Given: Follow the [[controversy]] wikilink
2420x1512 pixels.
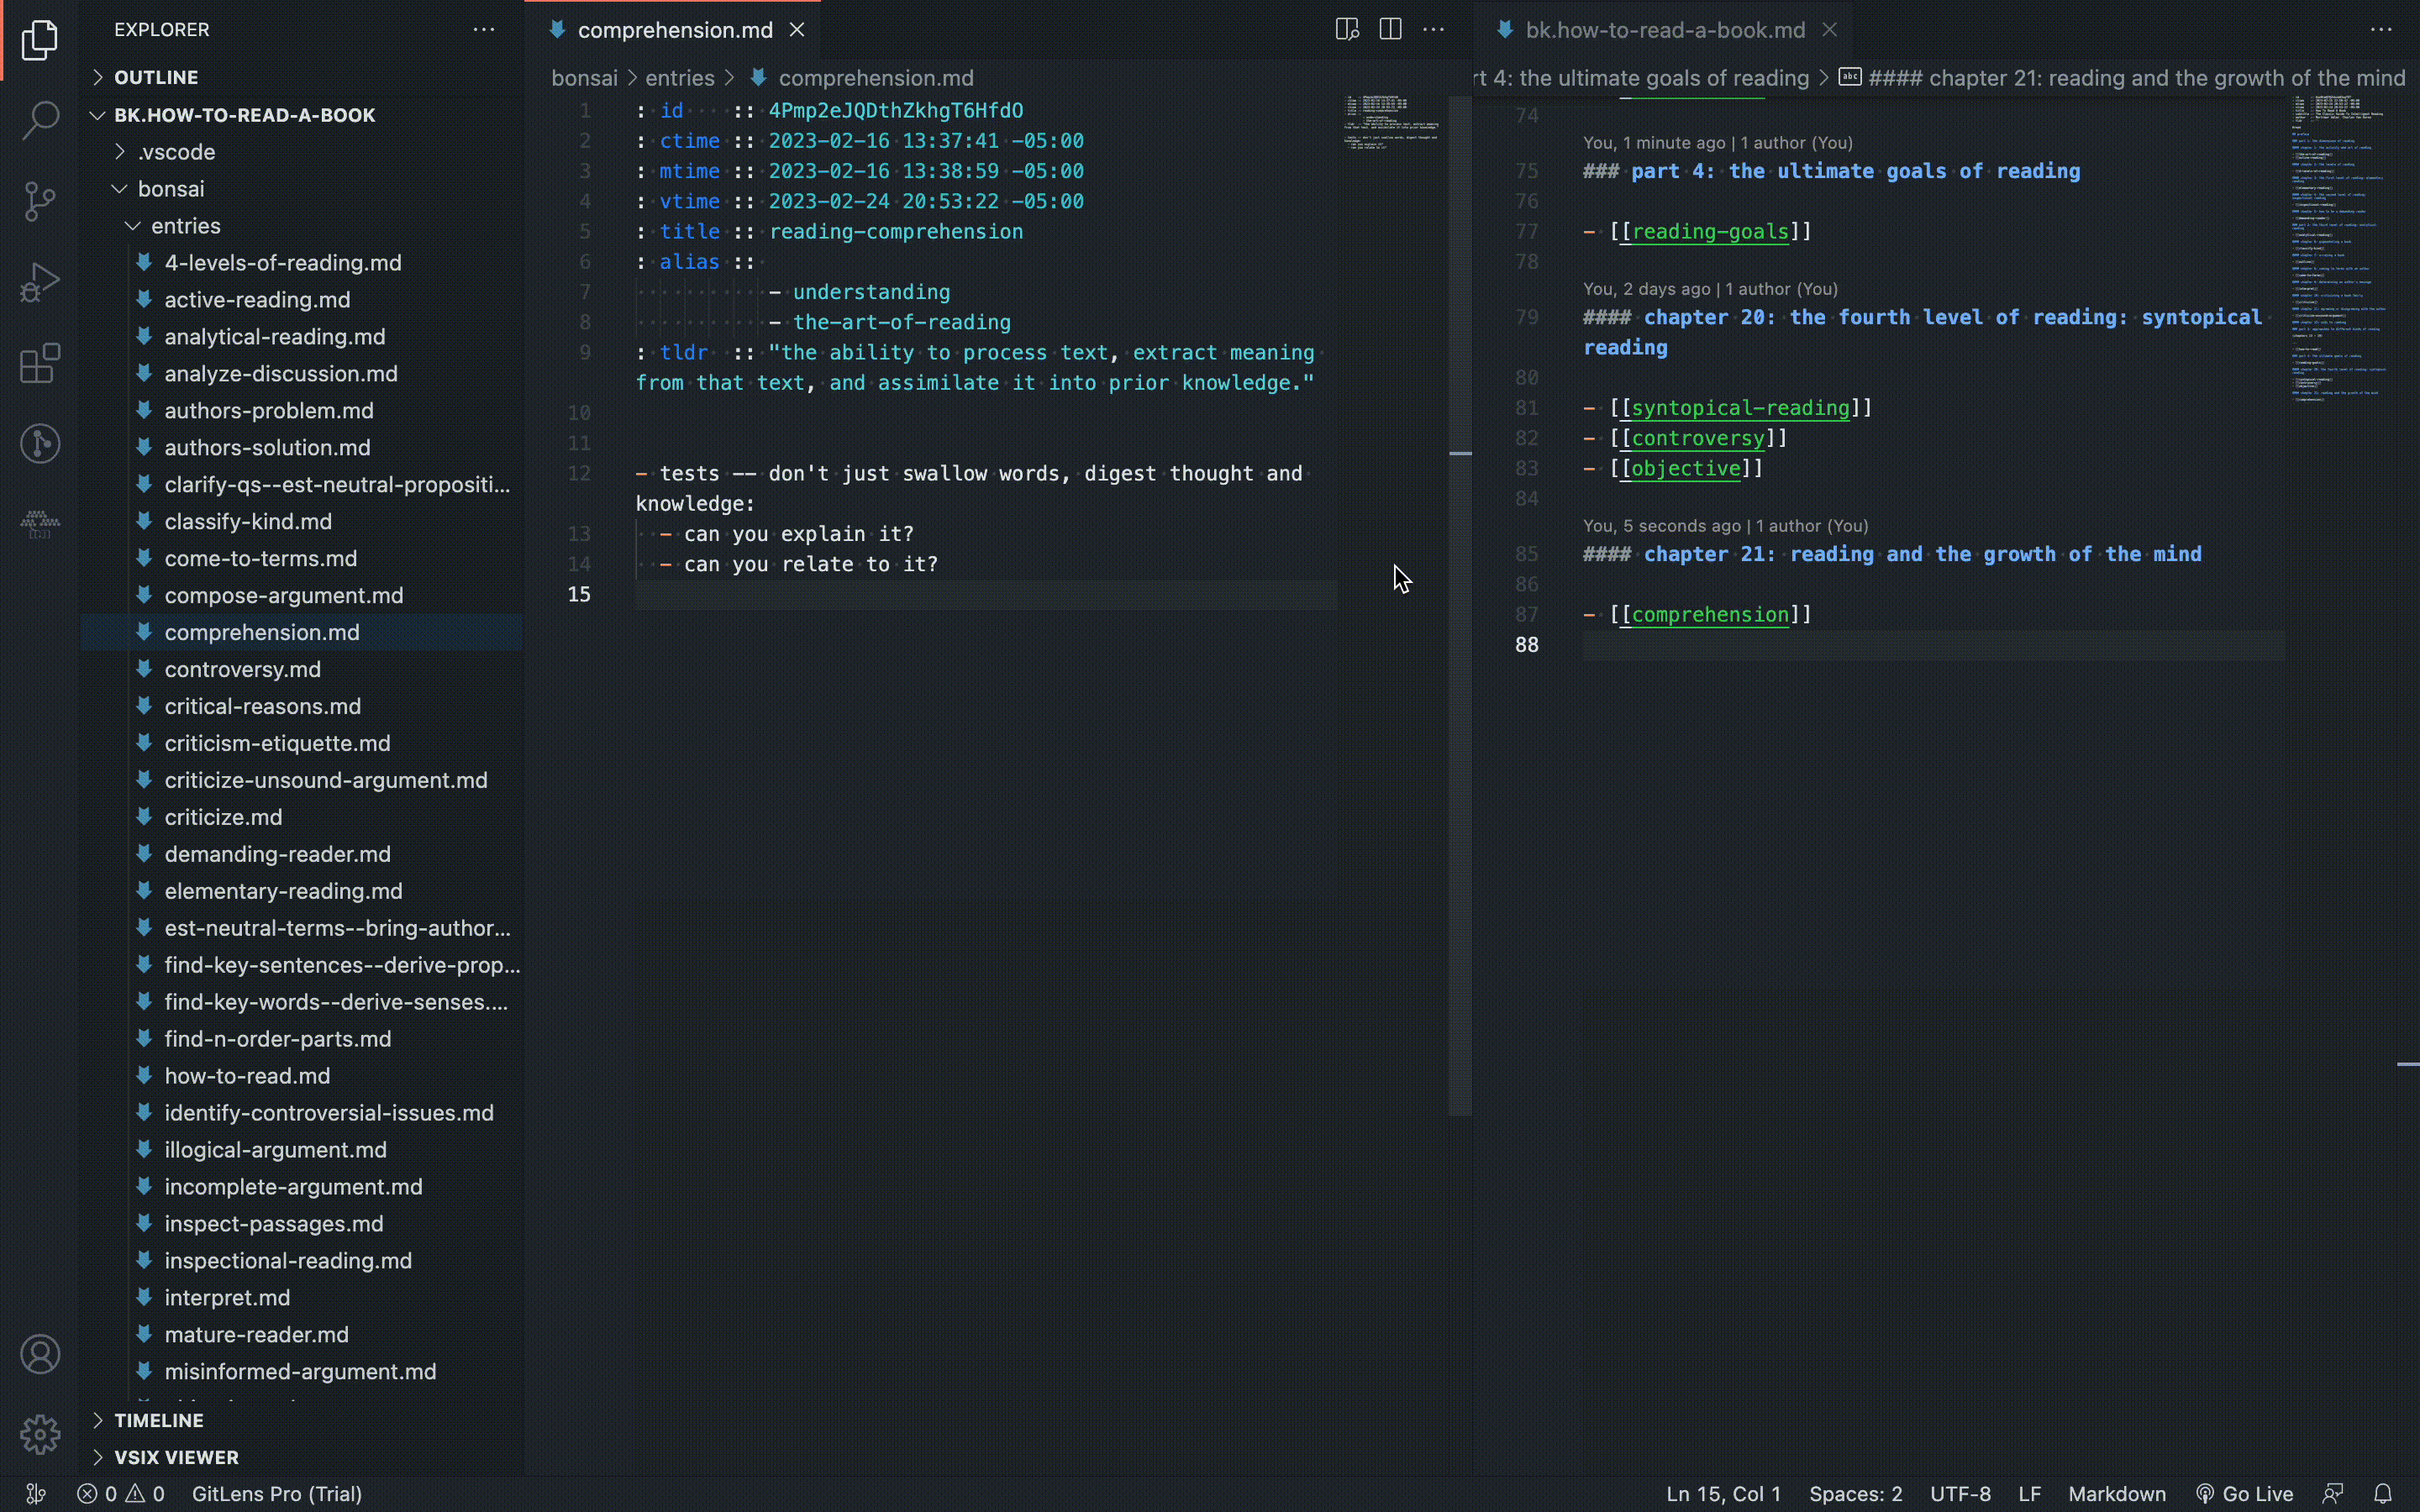Looking at the screenshot, I should tap(1698, 438).
